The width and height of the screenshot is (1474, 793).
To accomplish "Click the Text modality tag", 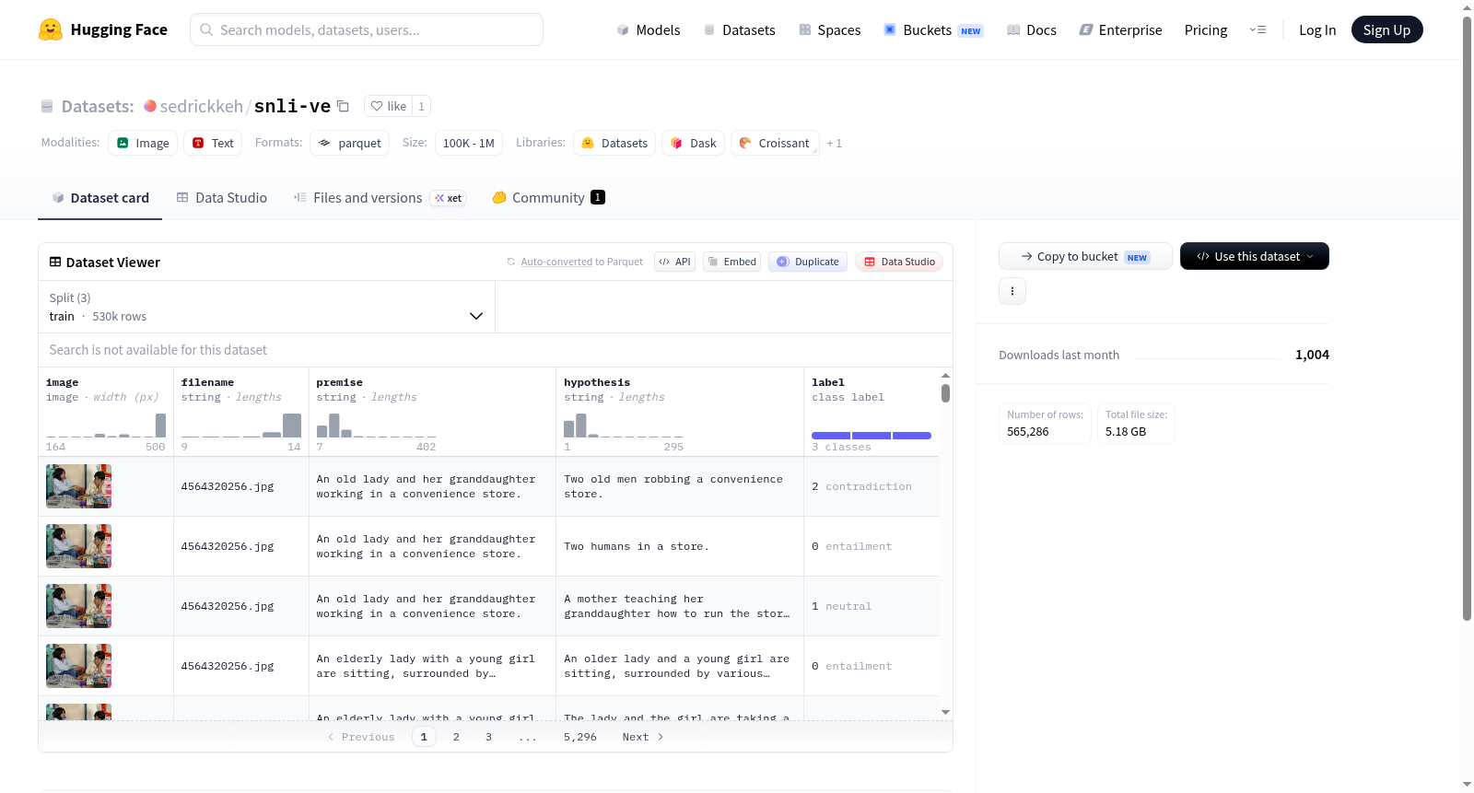I will [x=213, y=143].
